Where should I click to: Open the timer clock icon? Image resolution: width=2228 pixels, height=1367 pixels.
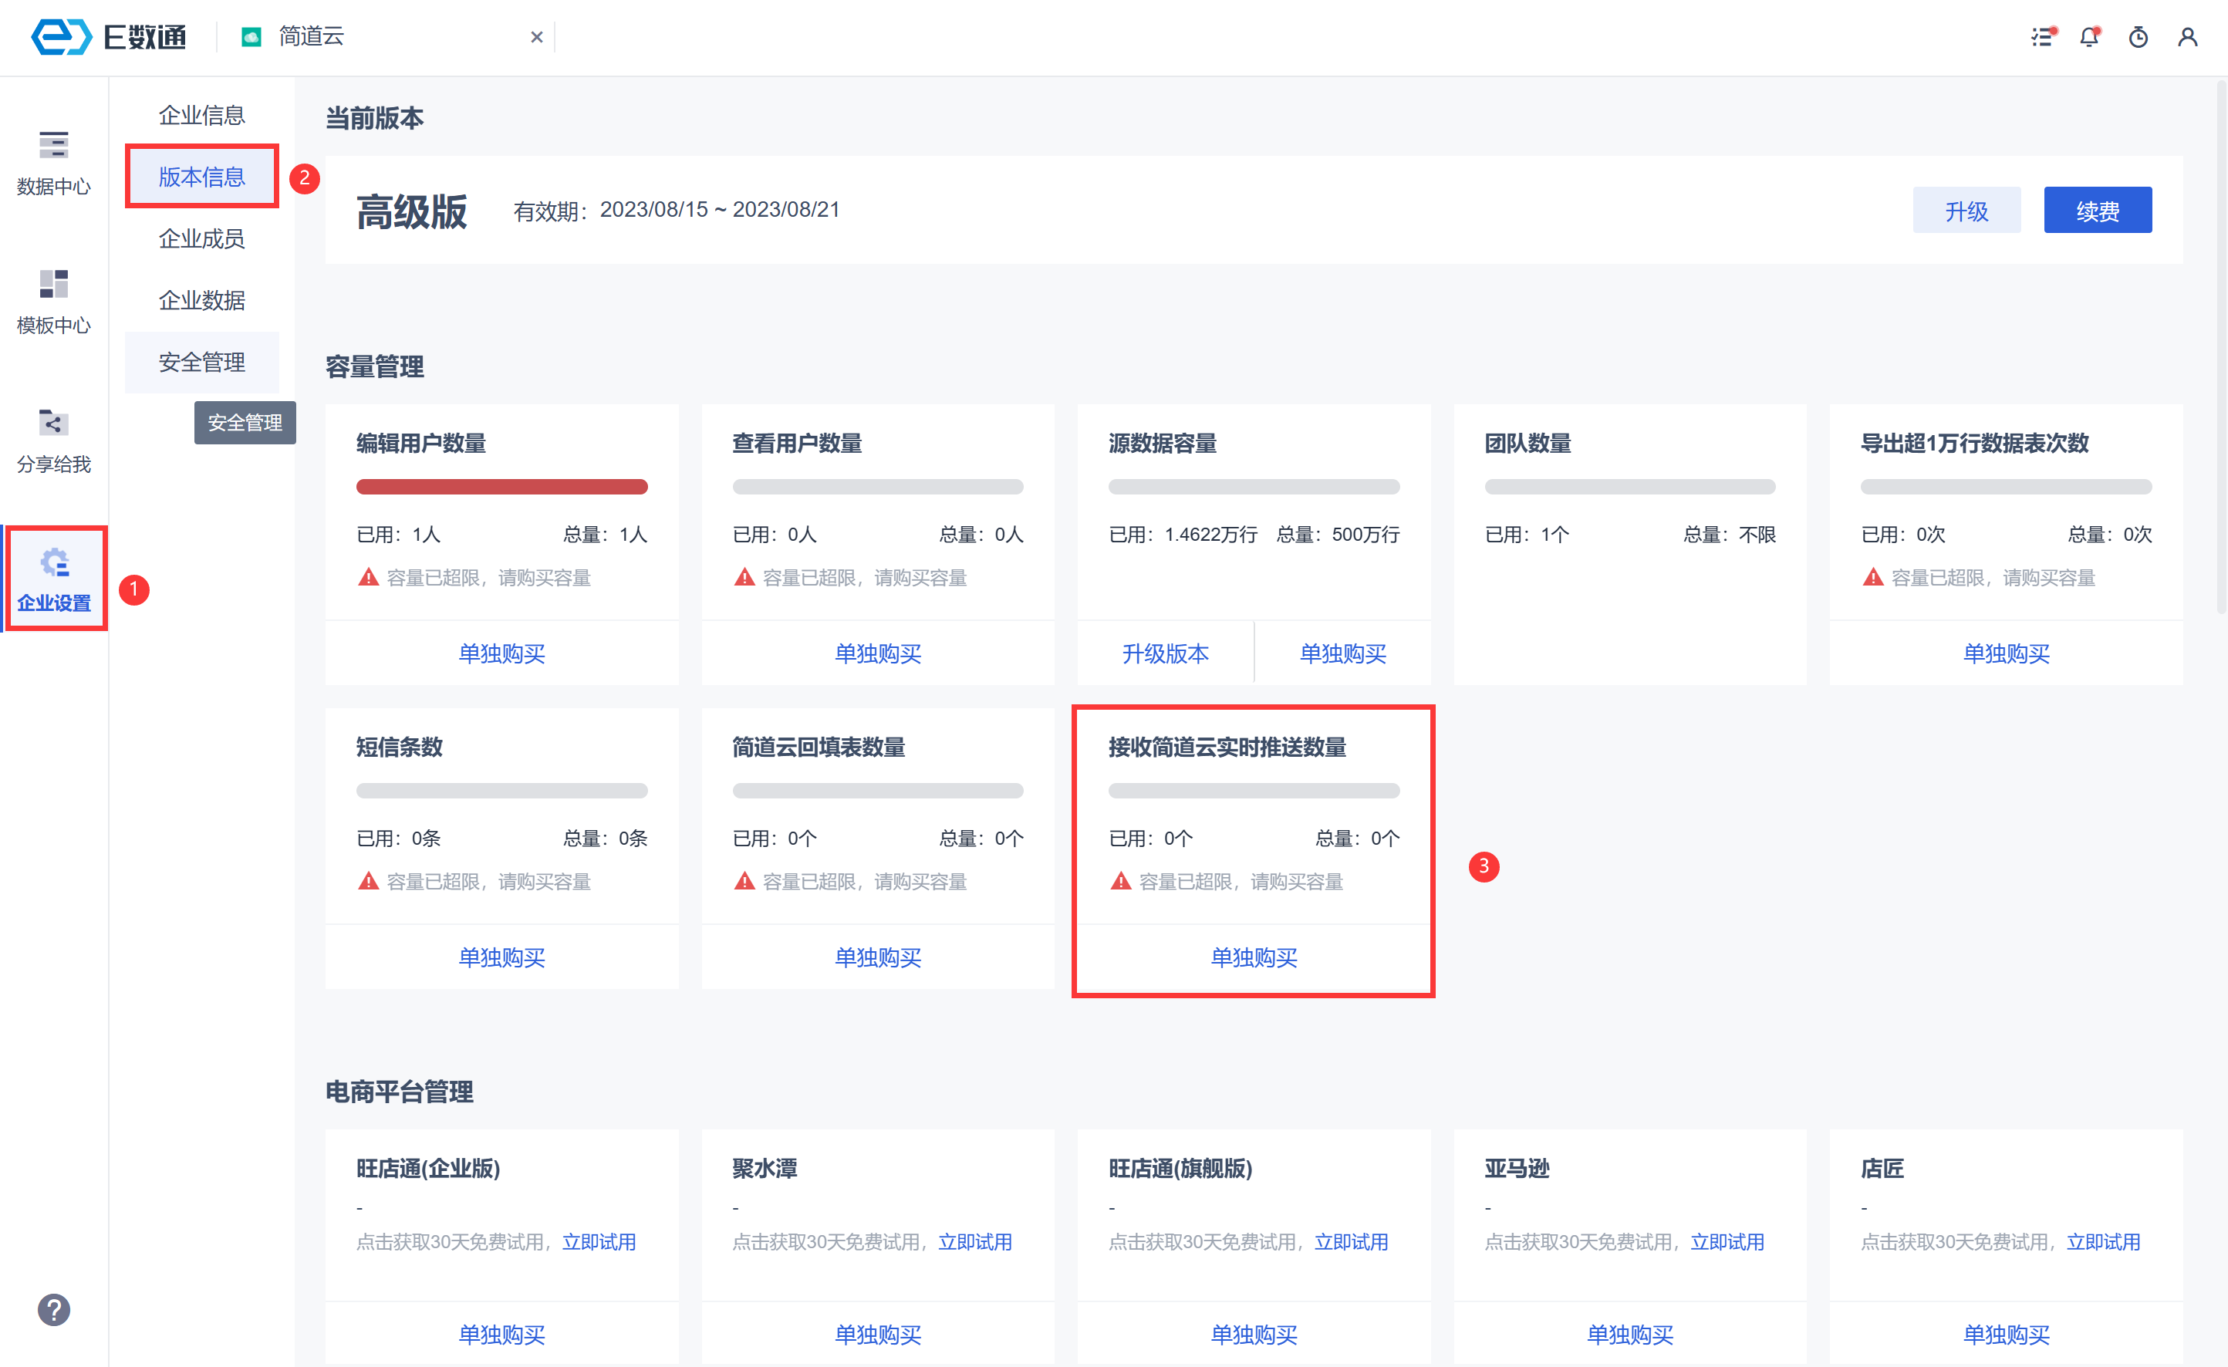tap(2138, 37)
